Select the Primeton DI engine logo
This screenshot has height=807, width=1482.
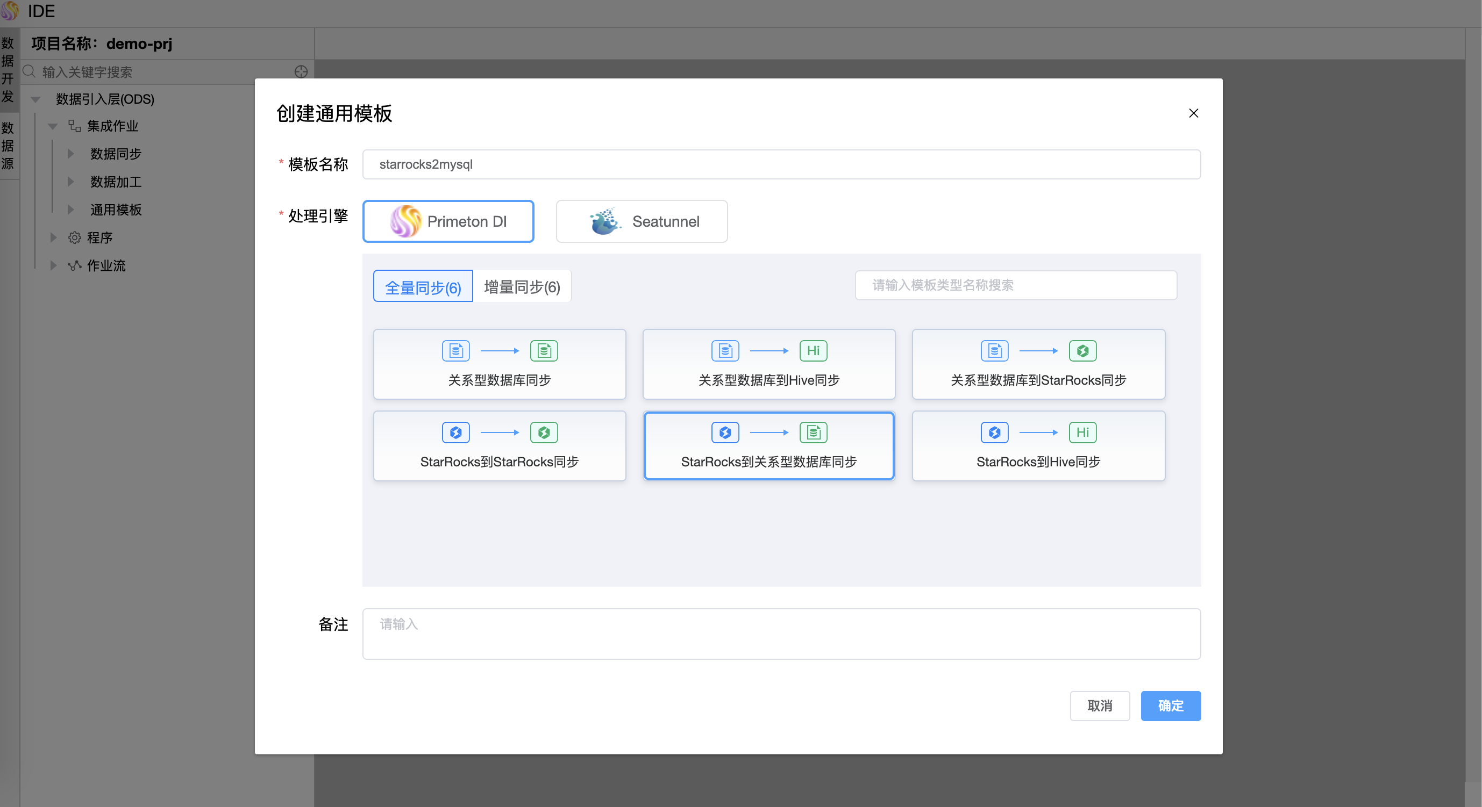tap(405, 221)
